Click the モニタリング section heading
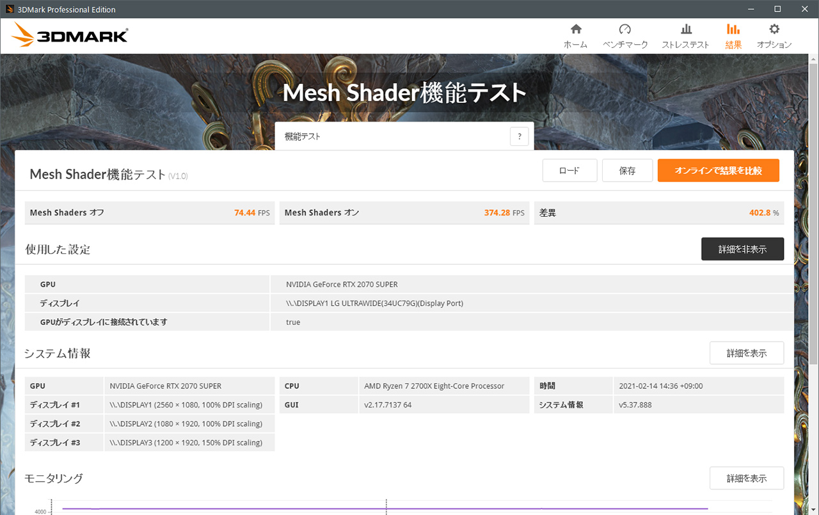The height and width of the screenshot is (515, 819). pyautogui.click(x=54, y=478)
